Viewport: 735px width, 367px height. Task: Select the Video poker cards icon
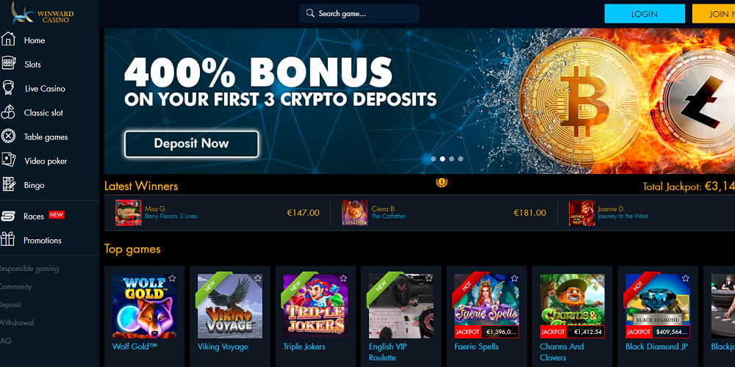pos(8,160)
